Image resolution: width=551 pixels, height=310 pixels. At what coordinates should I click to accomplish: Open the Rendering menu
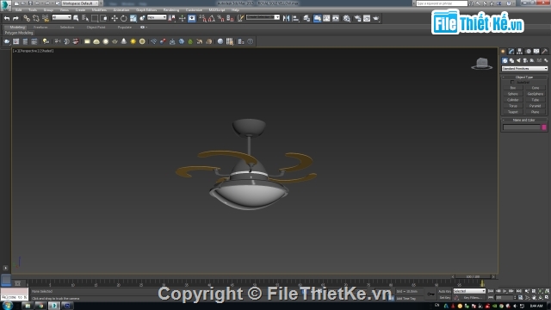pos(171,9)
